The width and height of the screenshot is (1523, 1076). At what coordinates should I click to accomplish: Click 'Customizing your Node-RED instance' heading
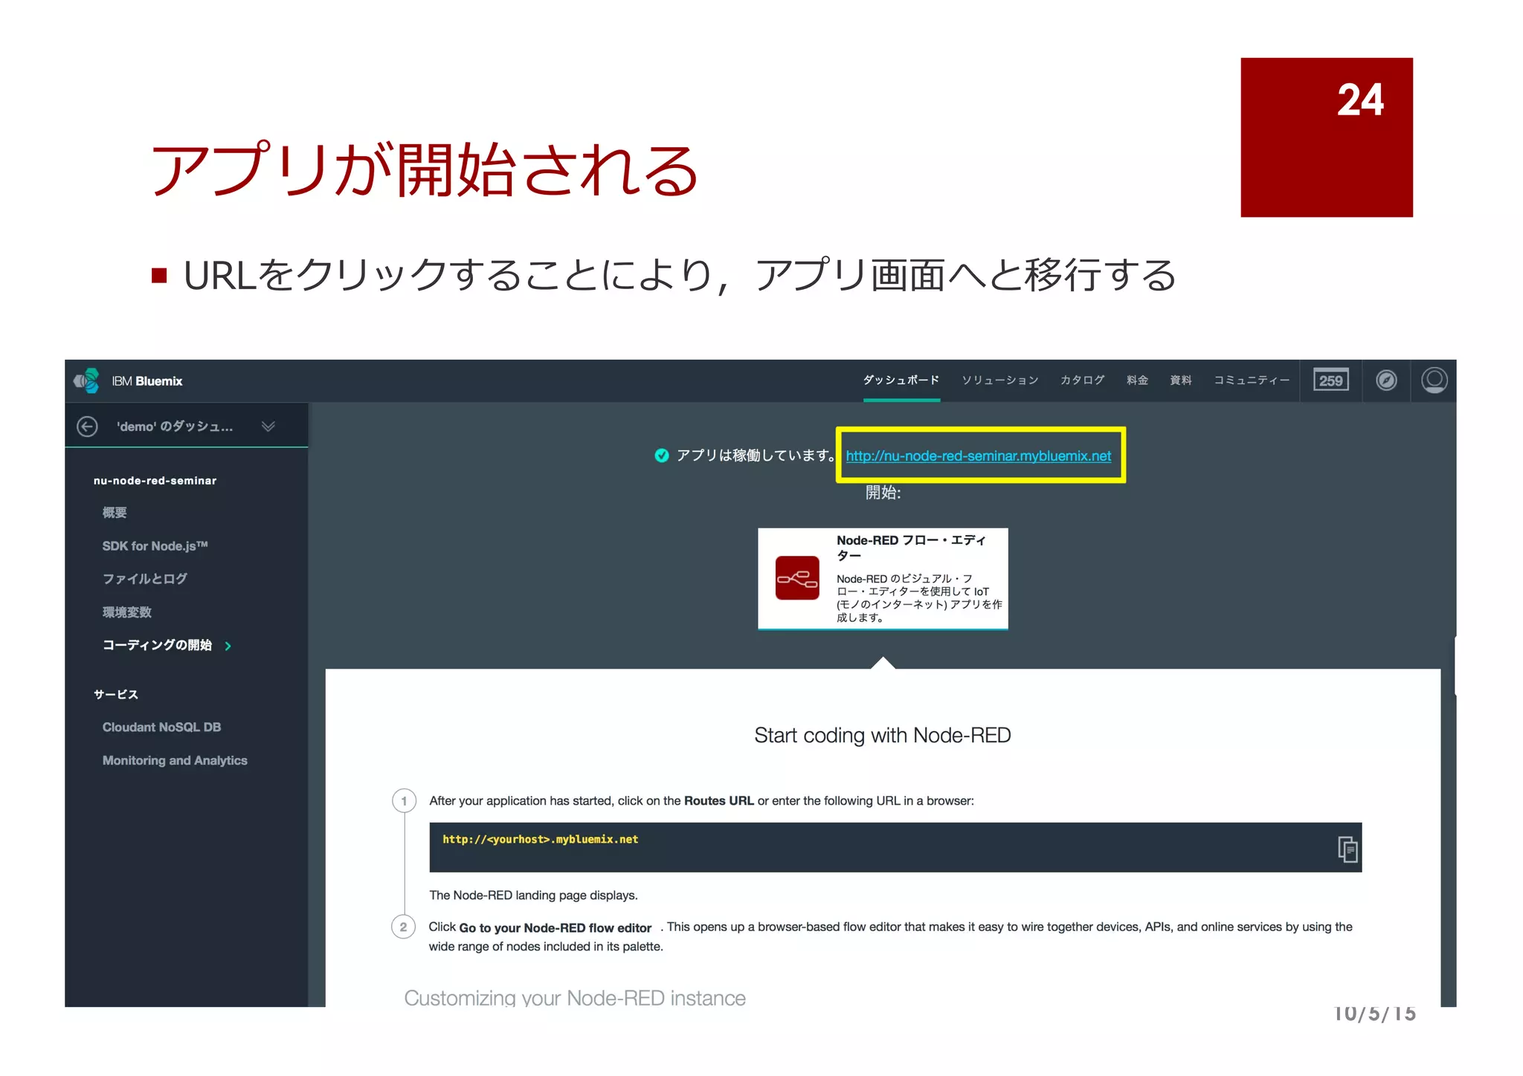(x=575, y=998)
